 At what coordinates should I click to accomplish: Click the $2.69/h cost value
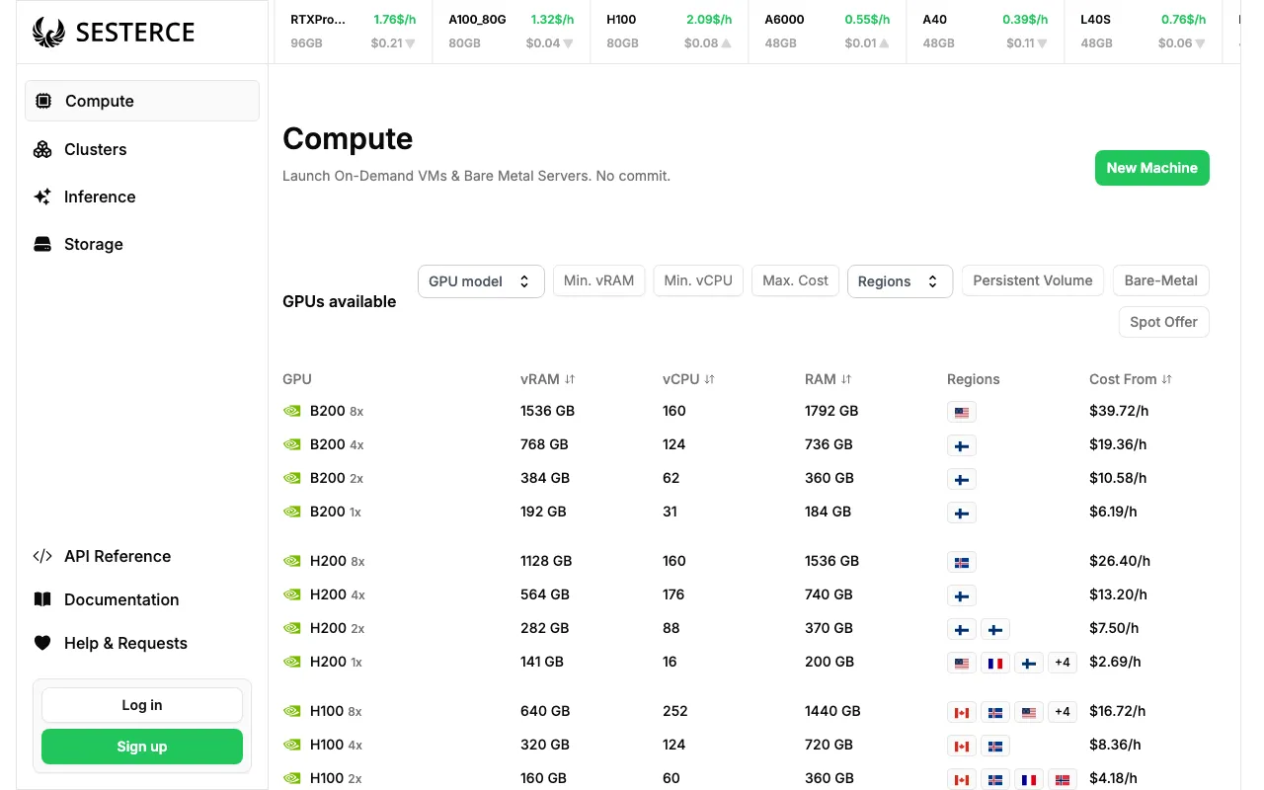[x=1116, y=662]
